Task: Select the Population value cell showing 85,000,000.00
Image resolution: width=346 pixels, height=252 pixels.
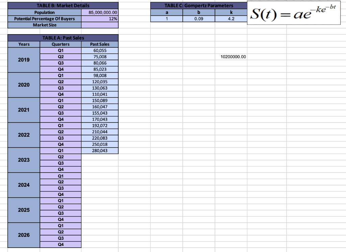Action: (x=99, y=12)
